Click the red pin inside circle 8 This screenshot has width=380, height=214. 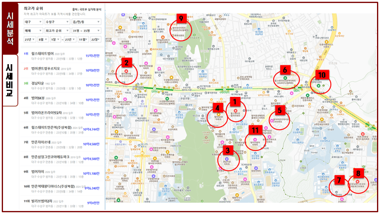[x=357, y=181]
